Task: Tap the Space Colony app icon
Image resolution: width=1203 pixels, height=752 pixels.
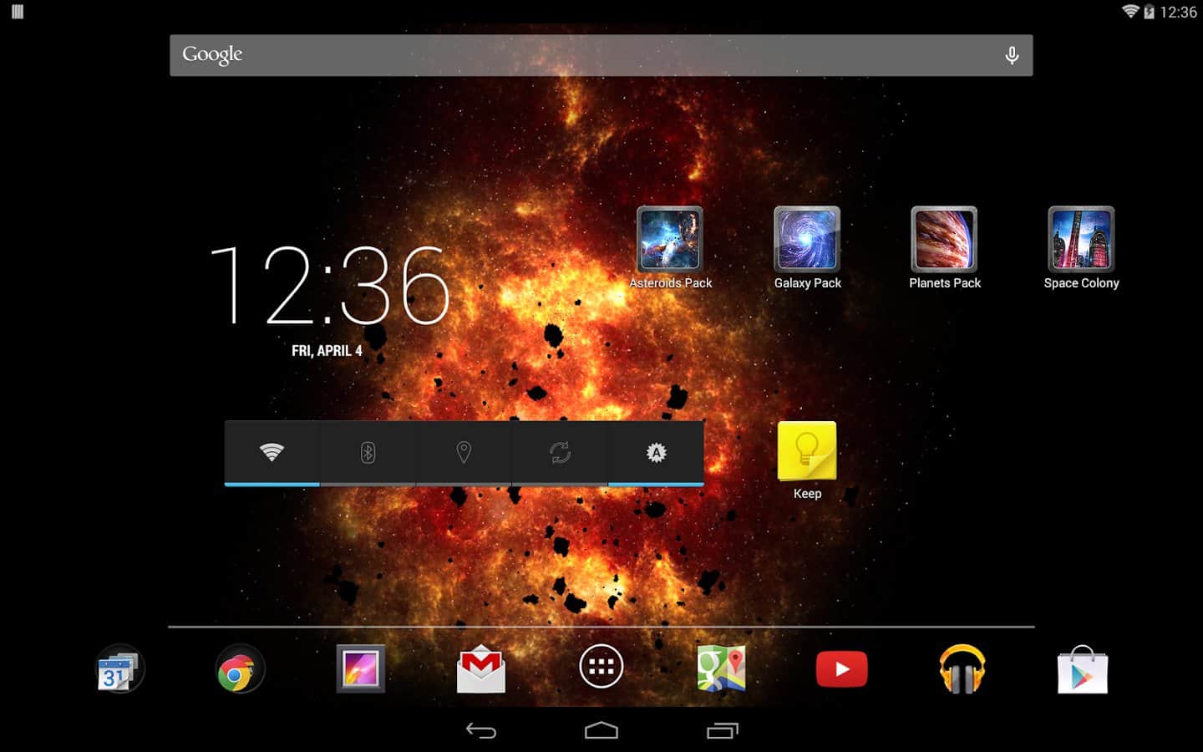Action: tap(1081, 240)
